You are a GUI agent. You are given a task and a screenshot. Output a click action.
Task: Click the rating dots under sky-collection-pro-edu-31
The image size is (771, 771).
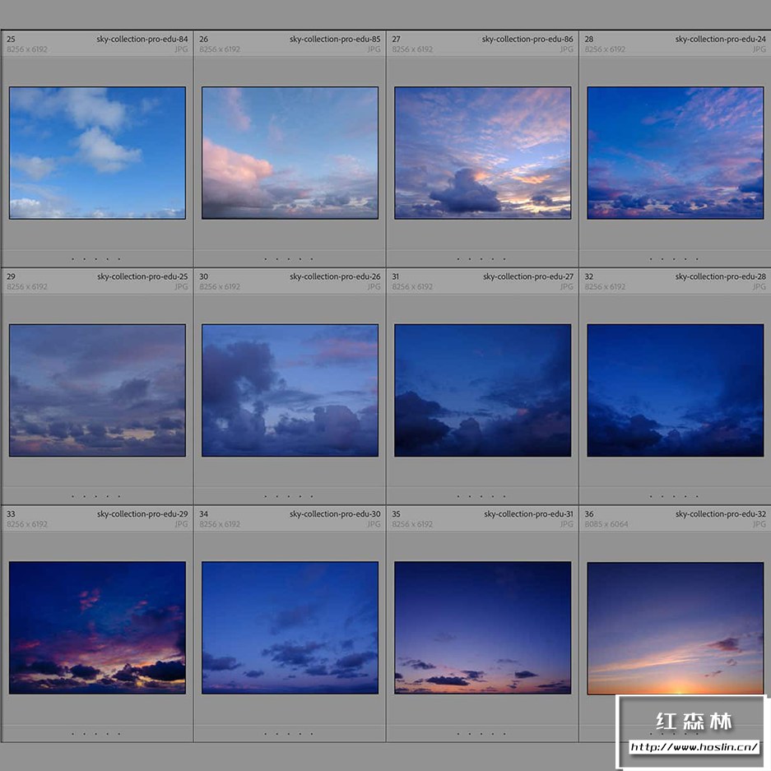[x=481, y=734]
